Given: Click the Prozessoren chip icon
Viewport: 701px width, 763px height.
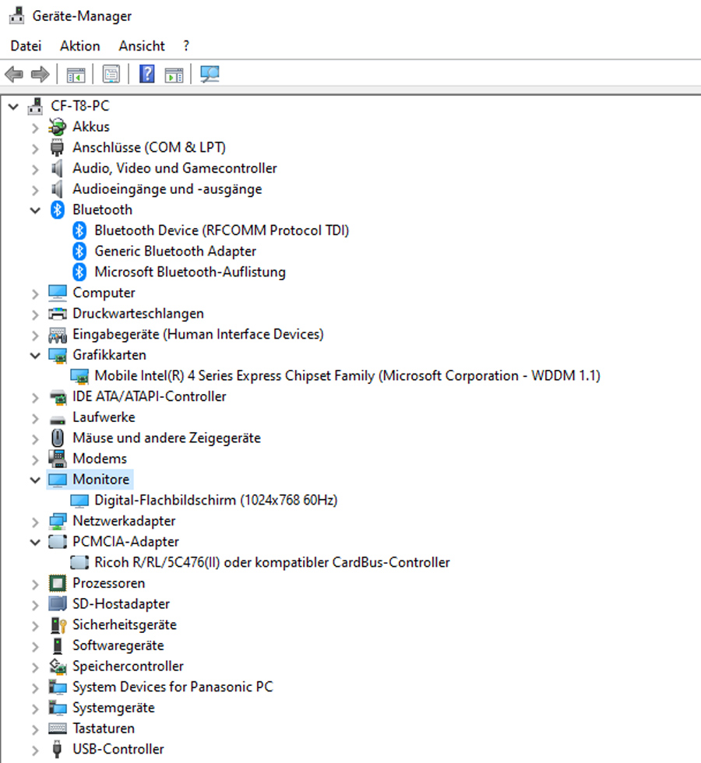Looking at the screenshot, I should point(57,583).
